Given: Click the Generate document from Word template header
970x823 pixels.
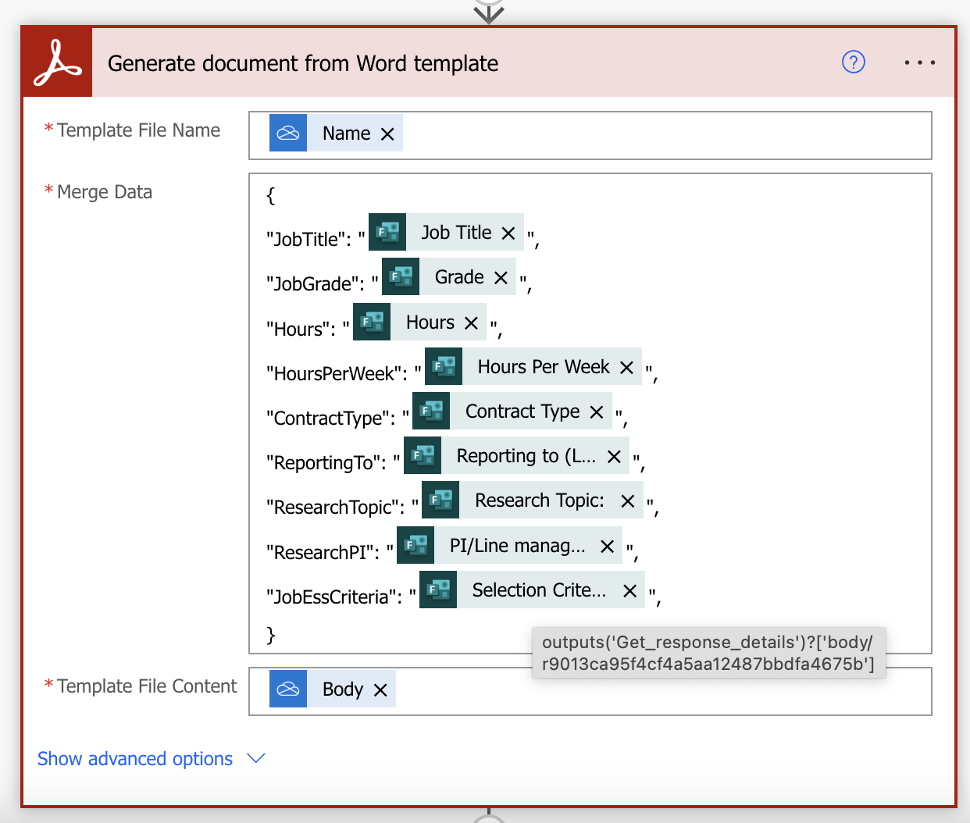Looking at the screenshot, I should [303, 63].
